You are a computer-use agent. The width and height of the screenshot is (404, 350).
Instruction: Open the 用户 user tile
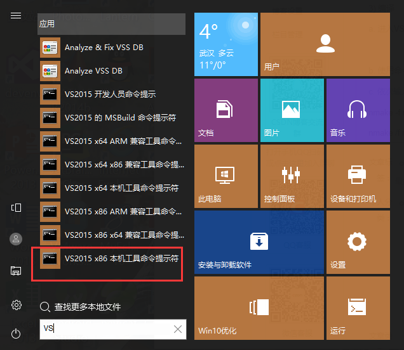[x=325, y=44]
